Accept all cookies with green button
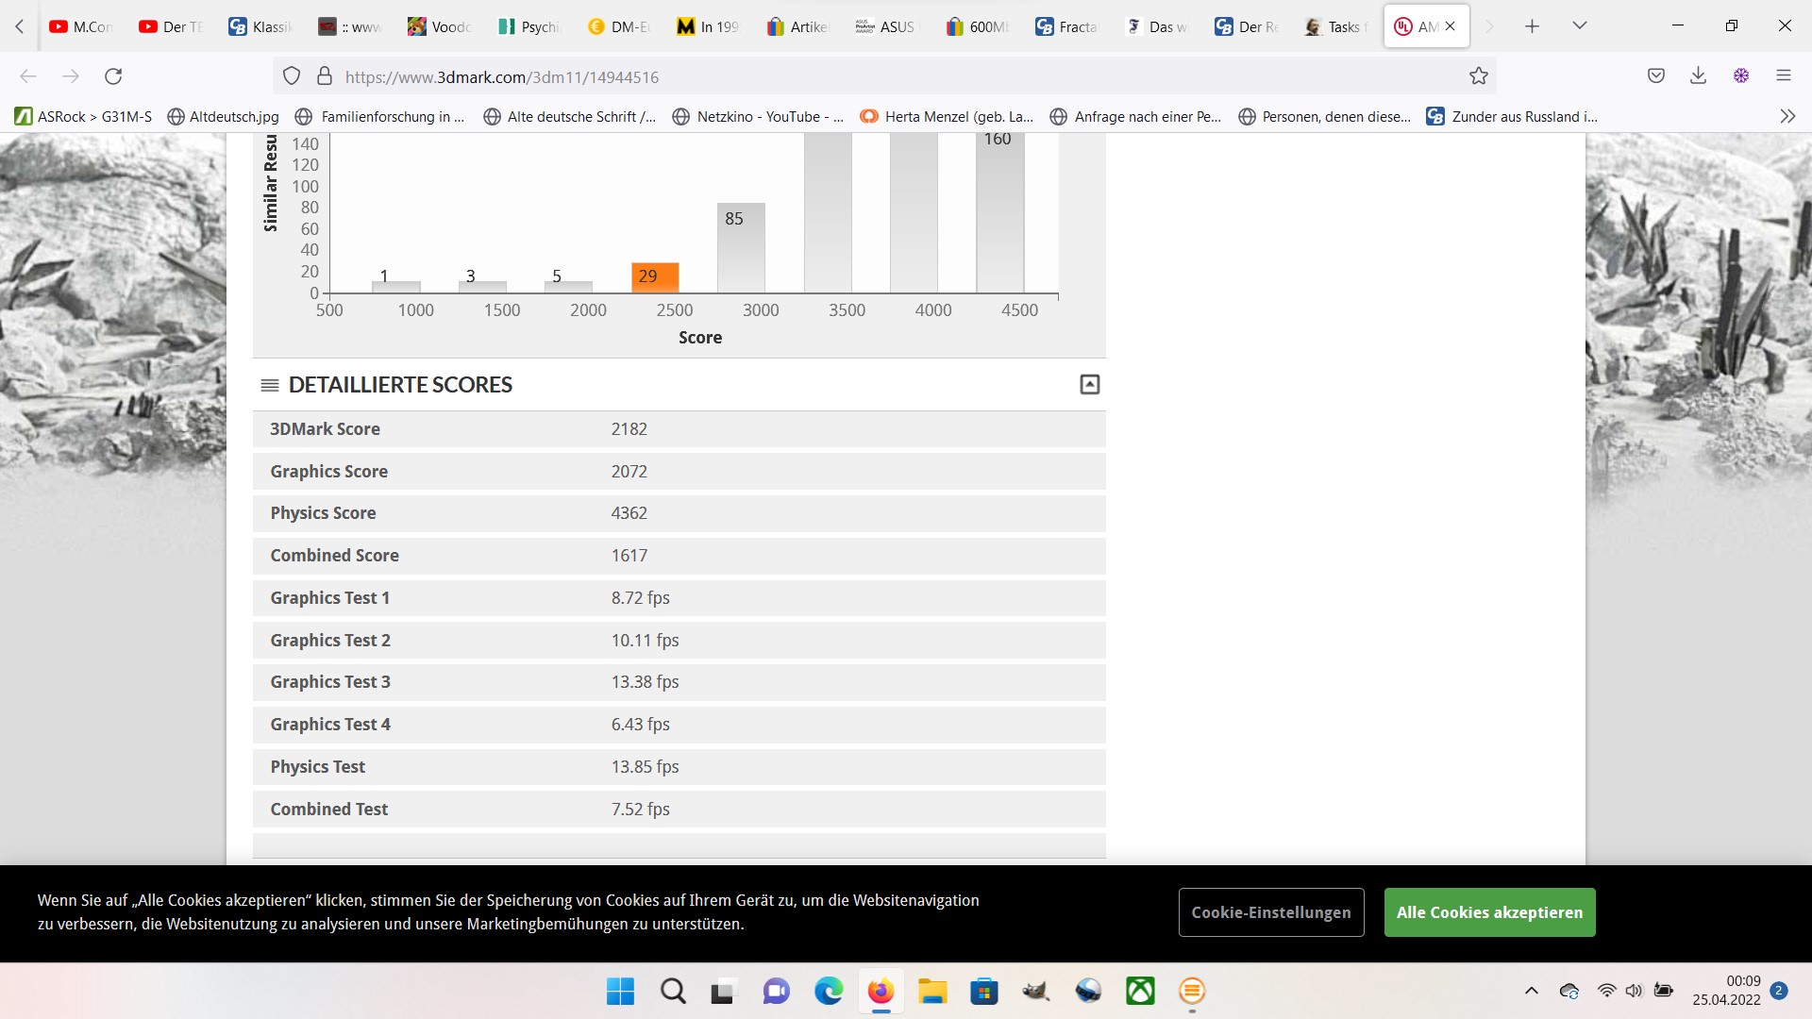Image resolution: width=1812 pixels, height=1019 pixels. coord(1489,912)
